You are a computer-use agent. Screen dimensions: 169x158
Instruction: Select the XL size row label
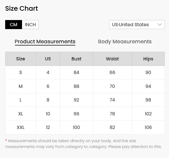click(21, 114)
